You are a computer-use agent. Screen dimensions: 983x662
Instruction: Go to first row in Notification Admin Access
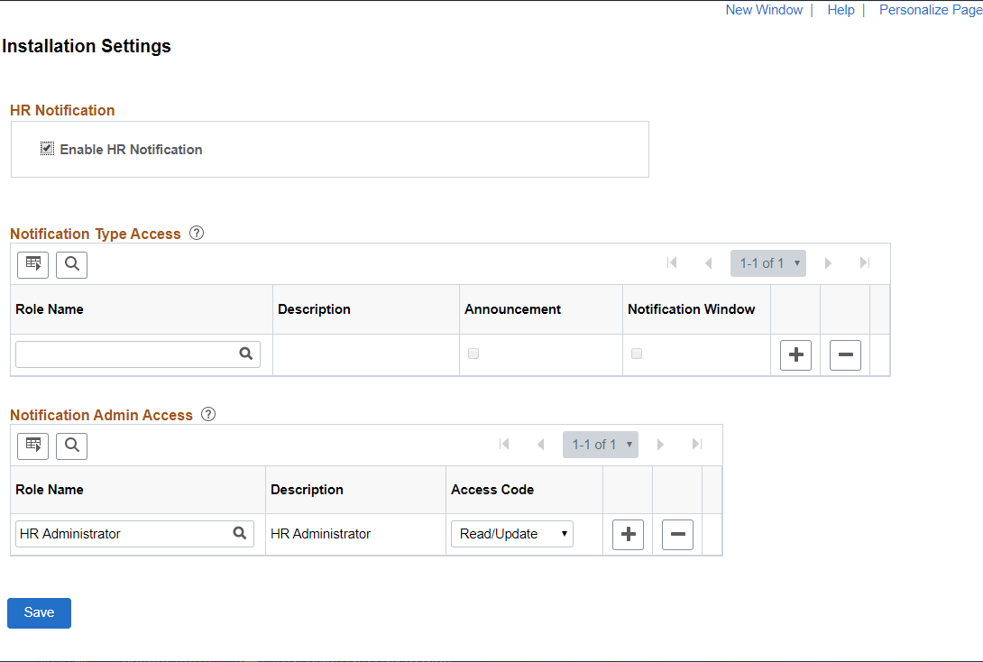coord(504,444)
